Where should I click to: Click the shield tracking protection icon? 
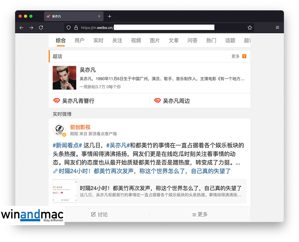(68, 28)
